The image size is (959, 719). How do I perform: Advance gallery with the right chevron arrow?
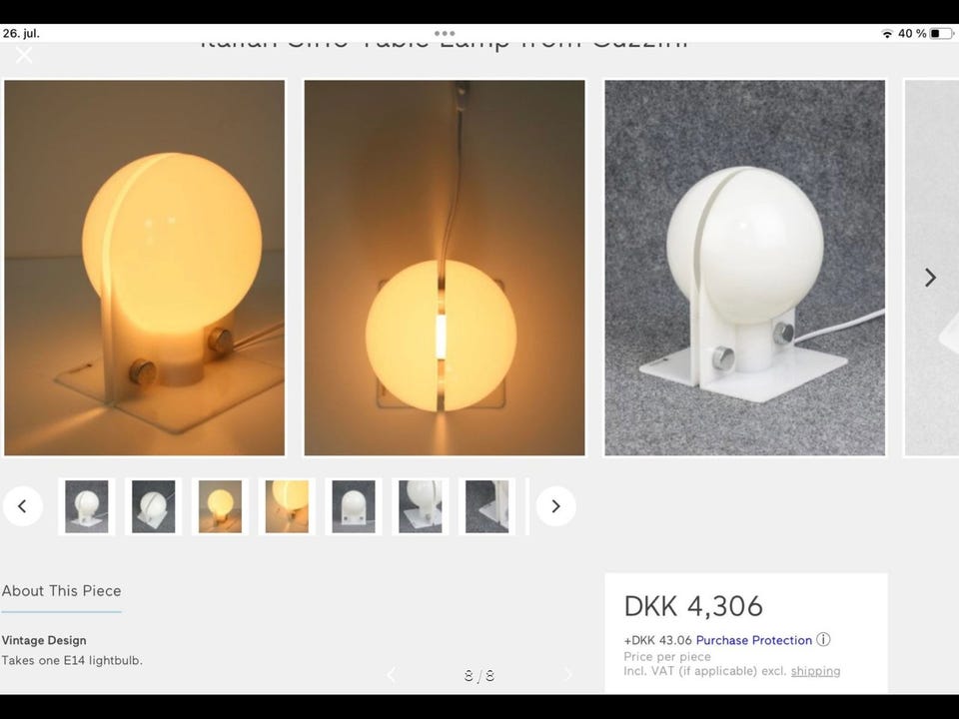(930, 278)
